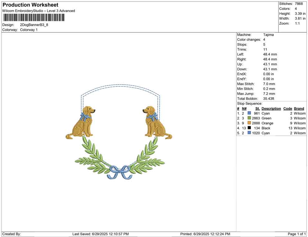Click the 'Colorway 1' value
This screenshot has width=308, height=237.
point(29,30)
